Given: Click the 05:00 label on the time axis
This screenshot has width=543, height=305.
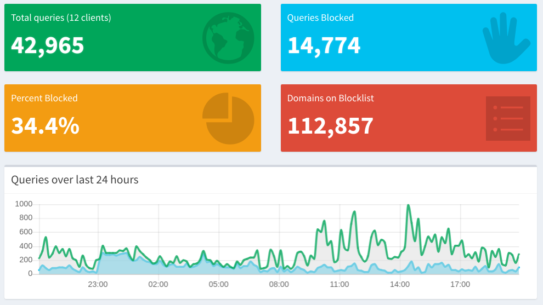Looking at the screenshot, I should (218, 284).
